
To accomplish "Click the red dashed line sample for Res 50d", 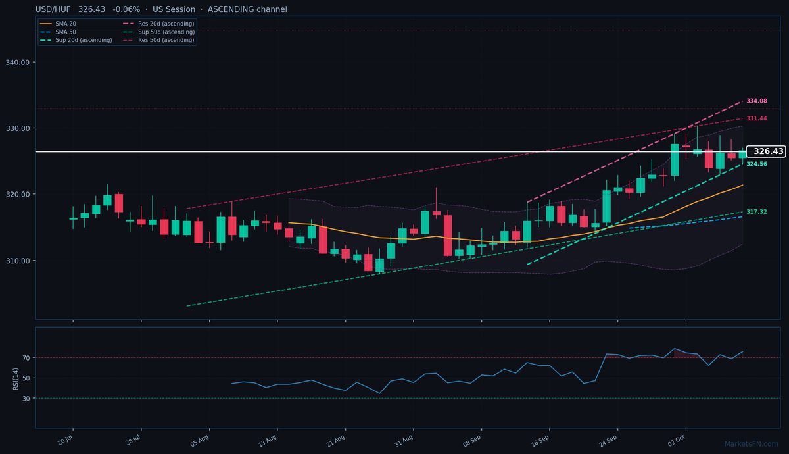I will pyautogui.click(x=128, y=40).
